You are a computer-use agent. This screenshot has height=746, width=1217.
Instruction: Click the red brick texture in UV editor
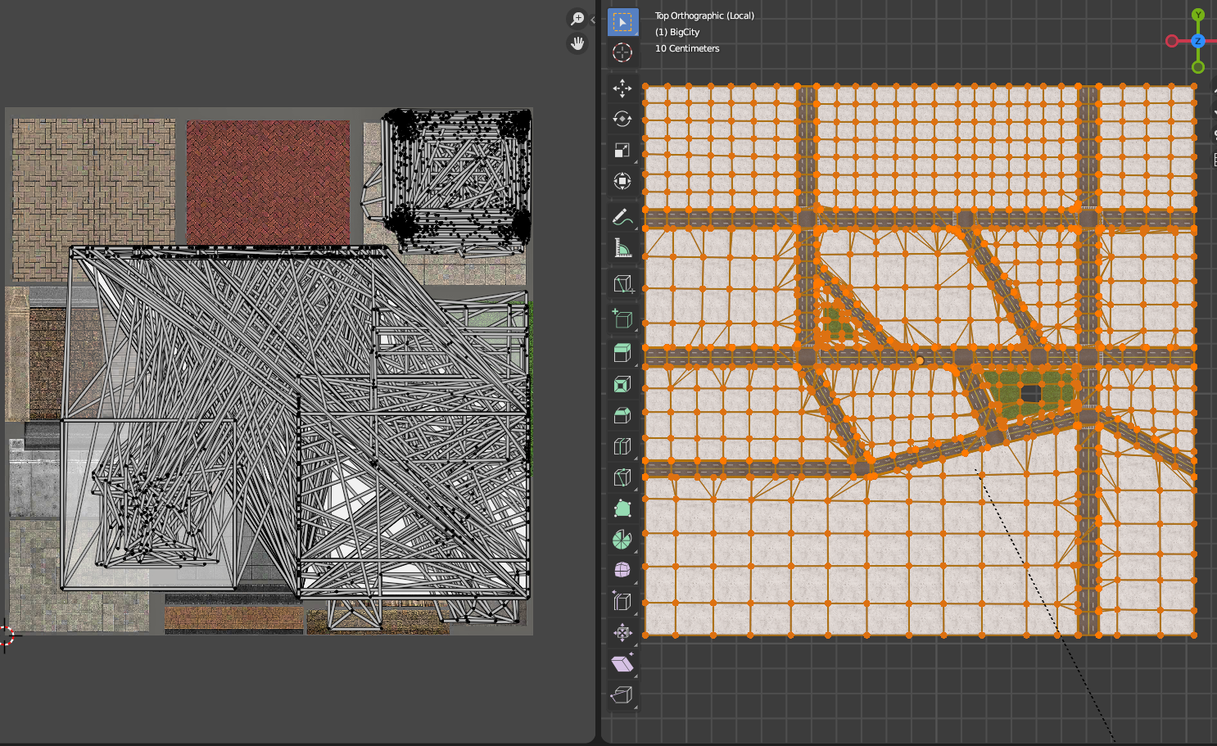268,182
